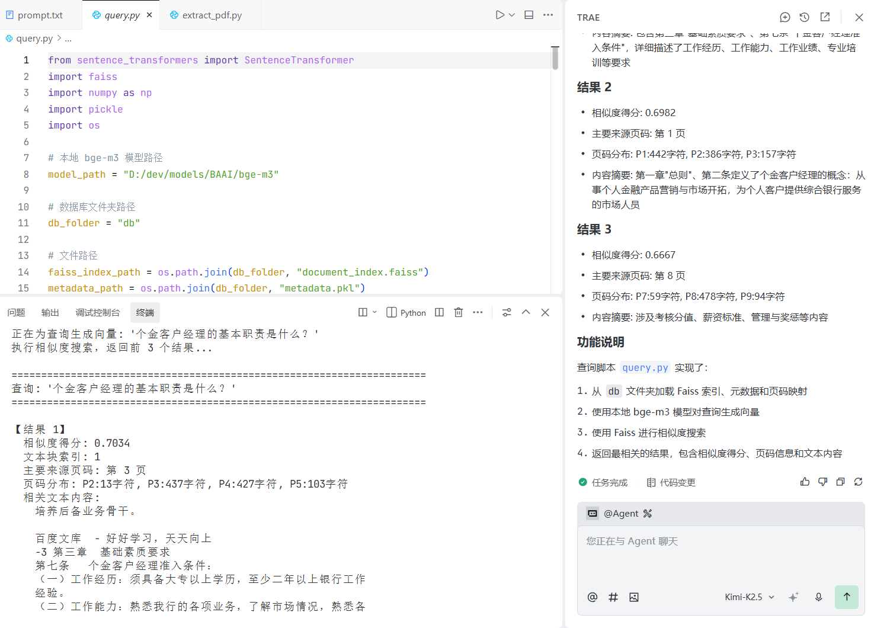The image size is (871, 628).
Task: Click the 结果 2 heading
Action: click(x=594, y=87)
